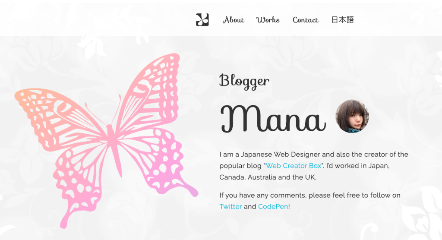Open the Contact page

(305, 20)
